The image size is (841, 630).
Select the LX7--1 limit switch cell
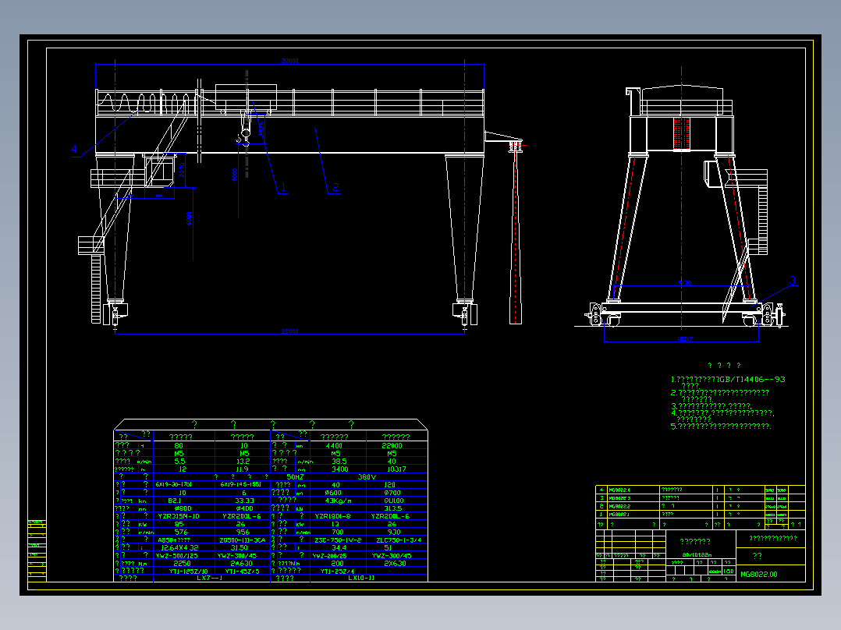[x=210, y=578]
